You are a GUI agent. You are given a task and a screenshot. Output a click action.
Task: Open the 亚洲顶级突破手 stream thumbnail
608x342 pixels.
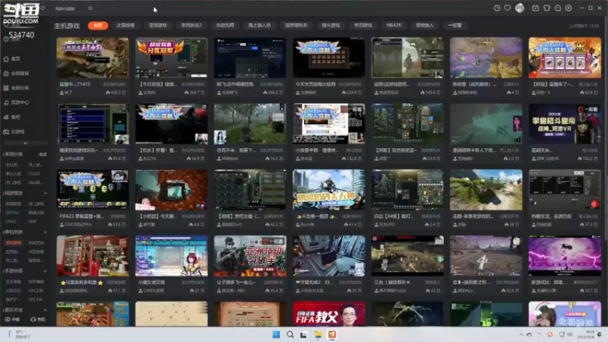point(250,255)
